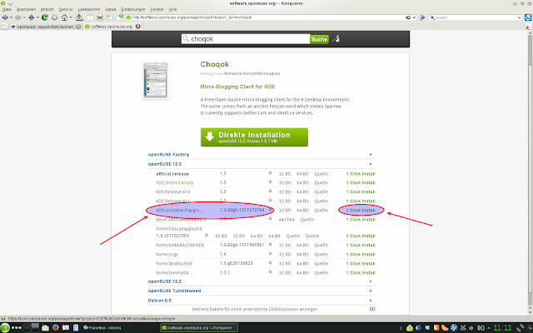Image resolution: width=533 pixels, height=333 pixels.
Task: Switch to the ixquick Web Suchen tab
Action: 45,27
